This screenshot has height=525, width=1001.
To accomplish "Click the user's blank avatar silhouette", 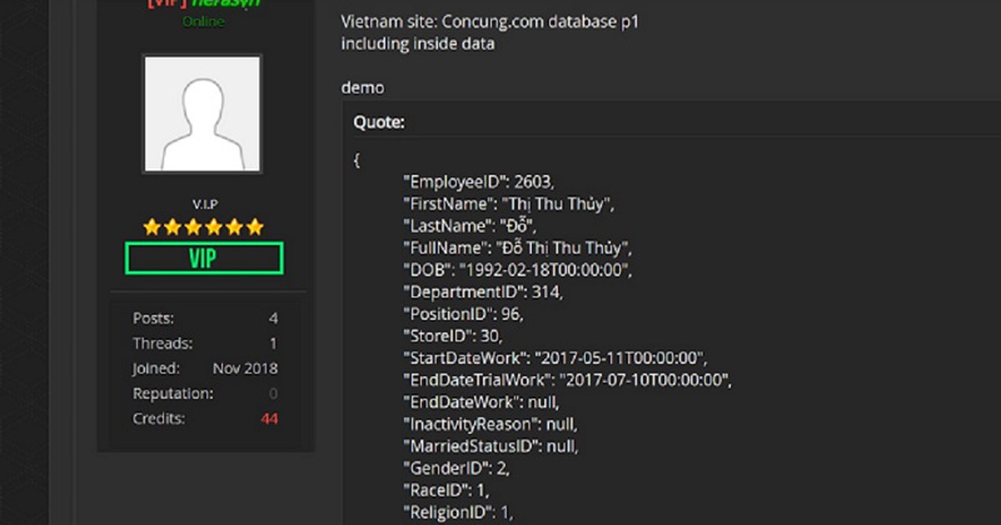I will (x=203, y=113).
